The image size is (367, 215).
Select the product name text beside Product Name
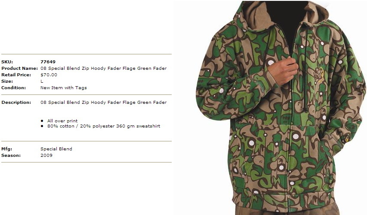(103, 69)
